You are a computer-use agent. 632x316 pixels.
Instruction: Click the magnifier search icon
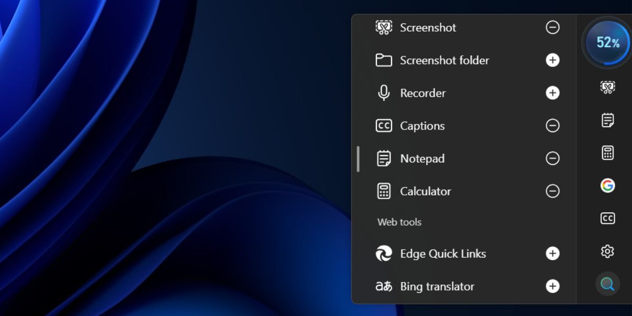click(x=607, y=284)
